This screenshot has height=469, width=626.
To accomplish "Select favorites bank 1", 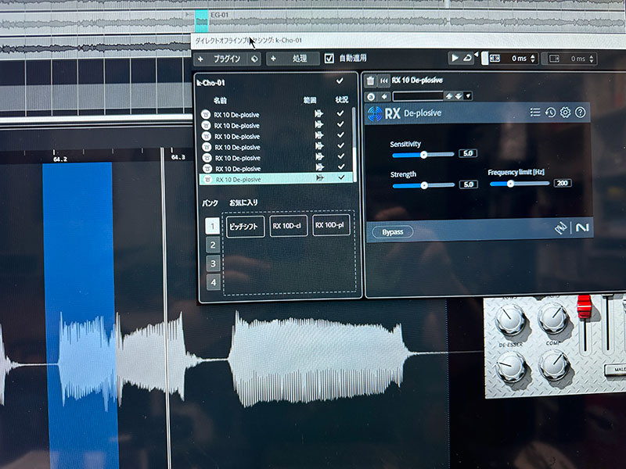I will pyautogui.click(x=212, y=226).
